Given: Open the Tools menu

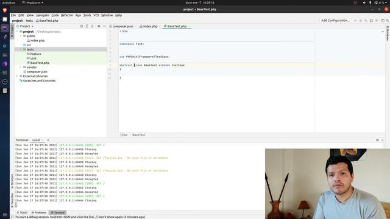Looking at the screenshot, I should [87, 15].
